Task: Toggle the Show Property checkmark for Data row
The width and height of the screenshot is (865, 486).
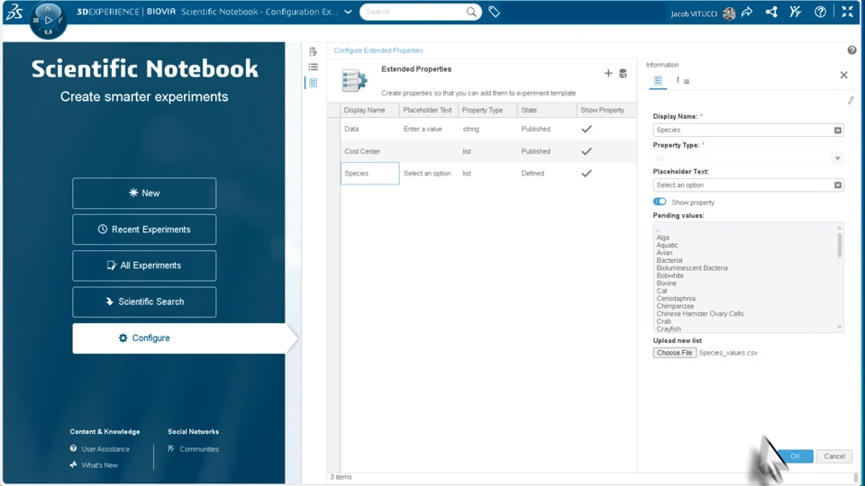Action: point(587,129)
